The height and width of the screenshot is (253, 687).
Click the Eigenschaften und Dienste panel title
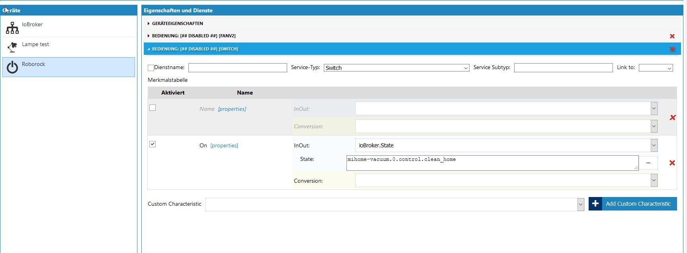click(178, 10)
